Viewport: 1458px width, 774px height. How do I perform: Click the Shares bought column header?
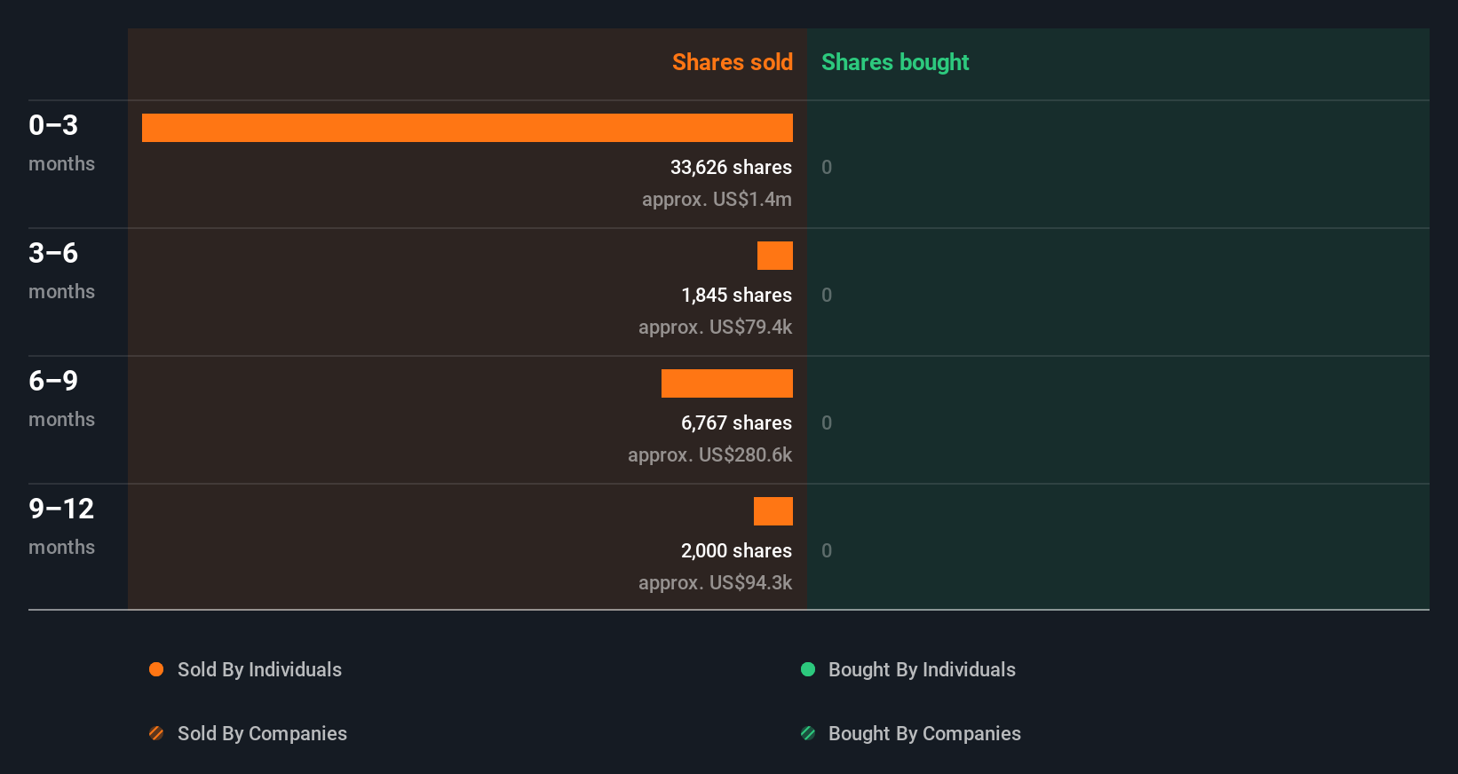coord(895,62)
